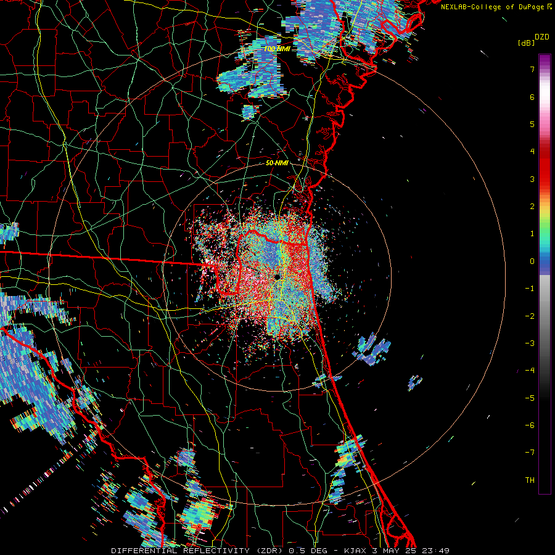Click the 6 tick label on the ZDR scale

pyautogui.click(x=532, y=97)
